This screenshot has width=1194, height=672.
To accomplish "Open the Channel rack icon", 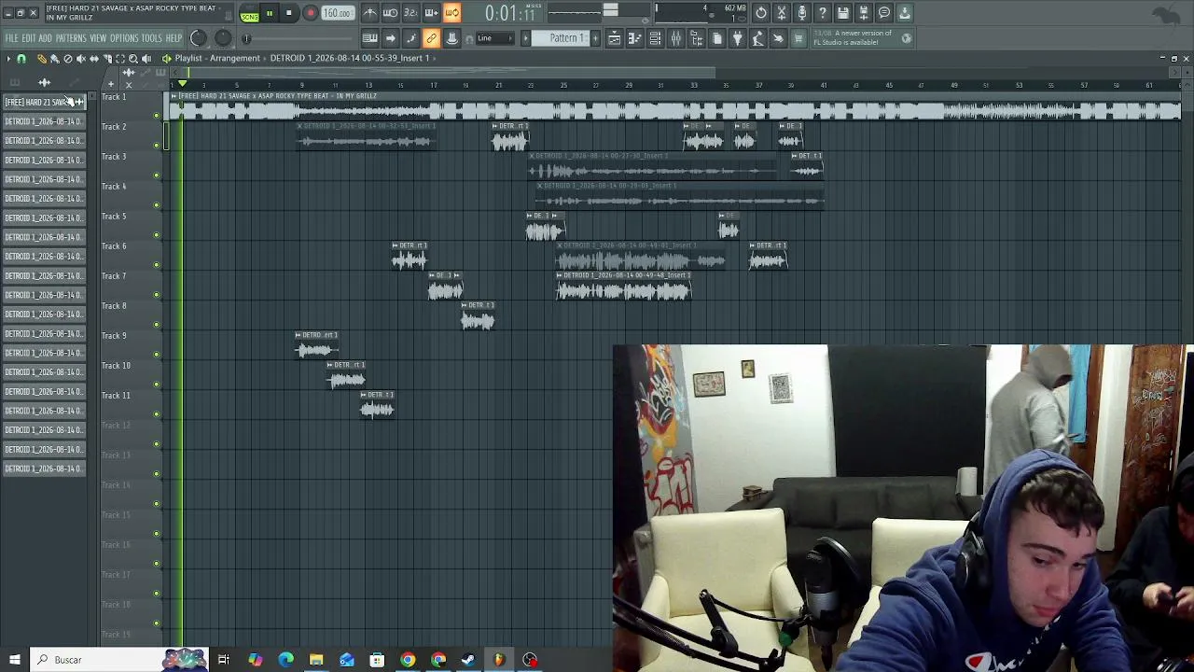I will (x=656, y=38).
